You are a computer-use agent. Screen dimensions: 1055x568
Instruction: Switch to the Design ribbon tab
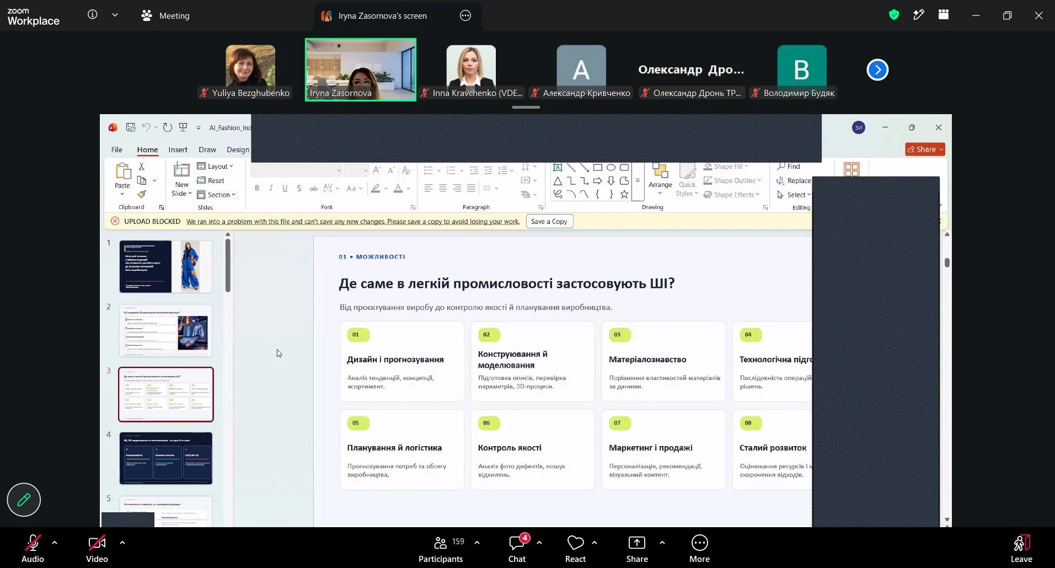point(238,149)
